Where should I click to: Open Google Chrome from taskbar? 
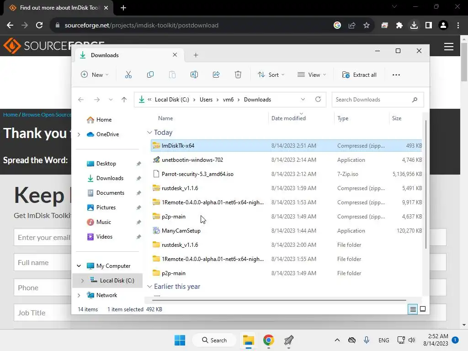click(268, 340)
